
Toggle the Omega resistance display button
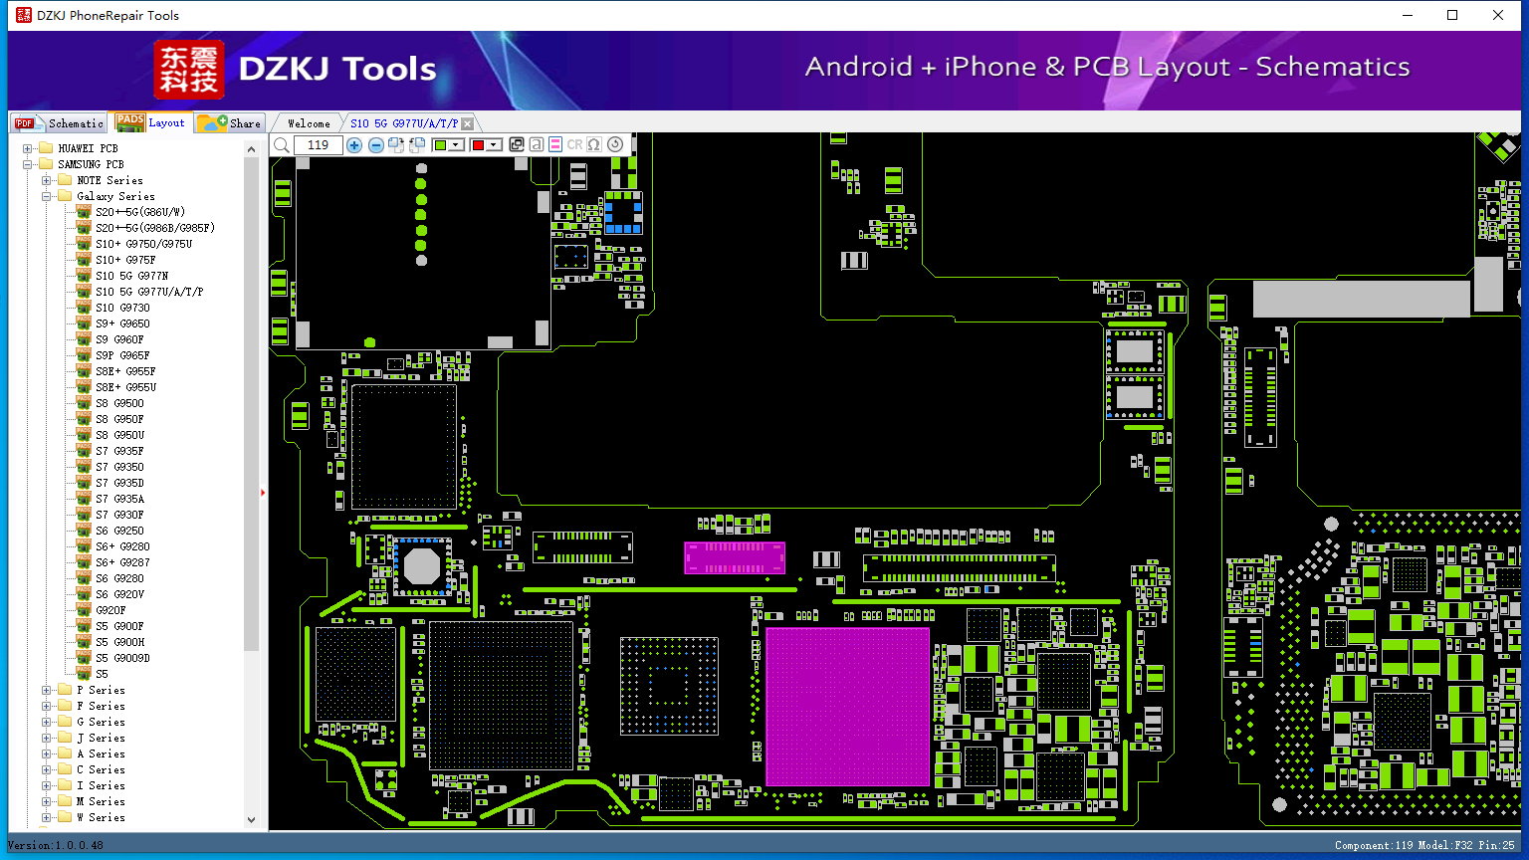click(x=594, y=145)
